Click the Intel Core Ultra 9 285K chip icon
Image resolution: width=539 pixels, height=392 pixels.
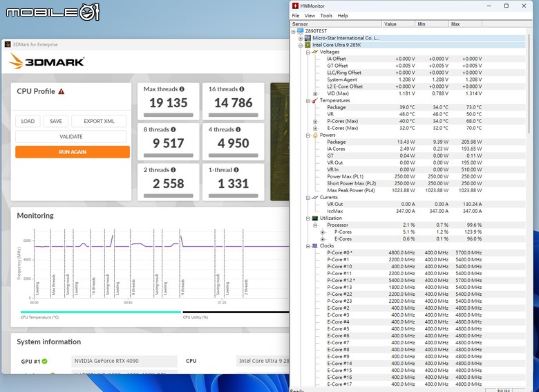tap(308, 45)
